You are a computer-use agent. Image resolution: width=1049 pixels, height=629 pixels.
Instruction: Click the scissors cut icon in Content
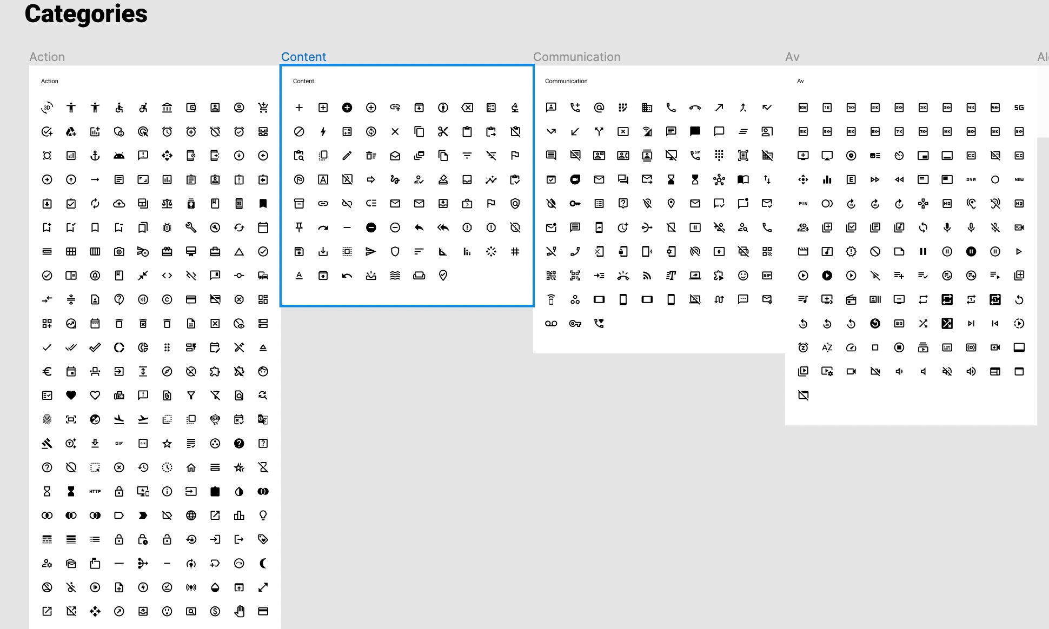(443, 131)
